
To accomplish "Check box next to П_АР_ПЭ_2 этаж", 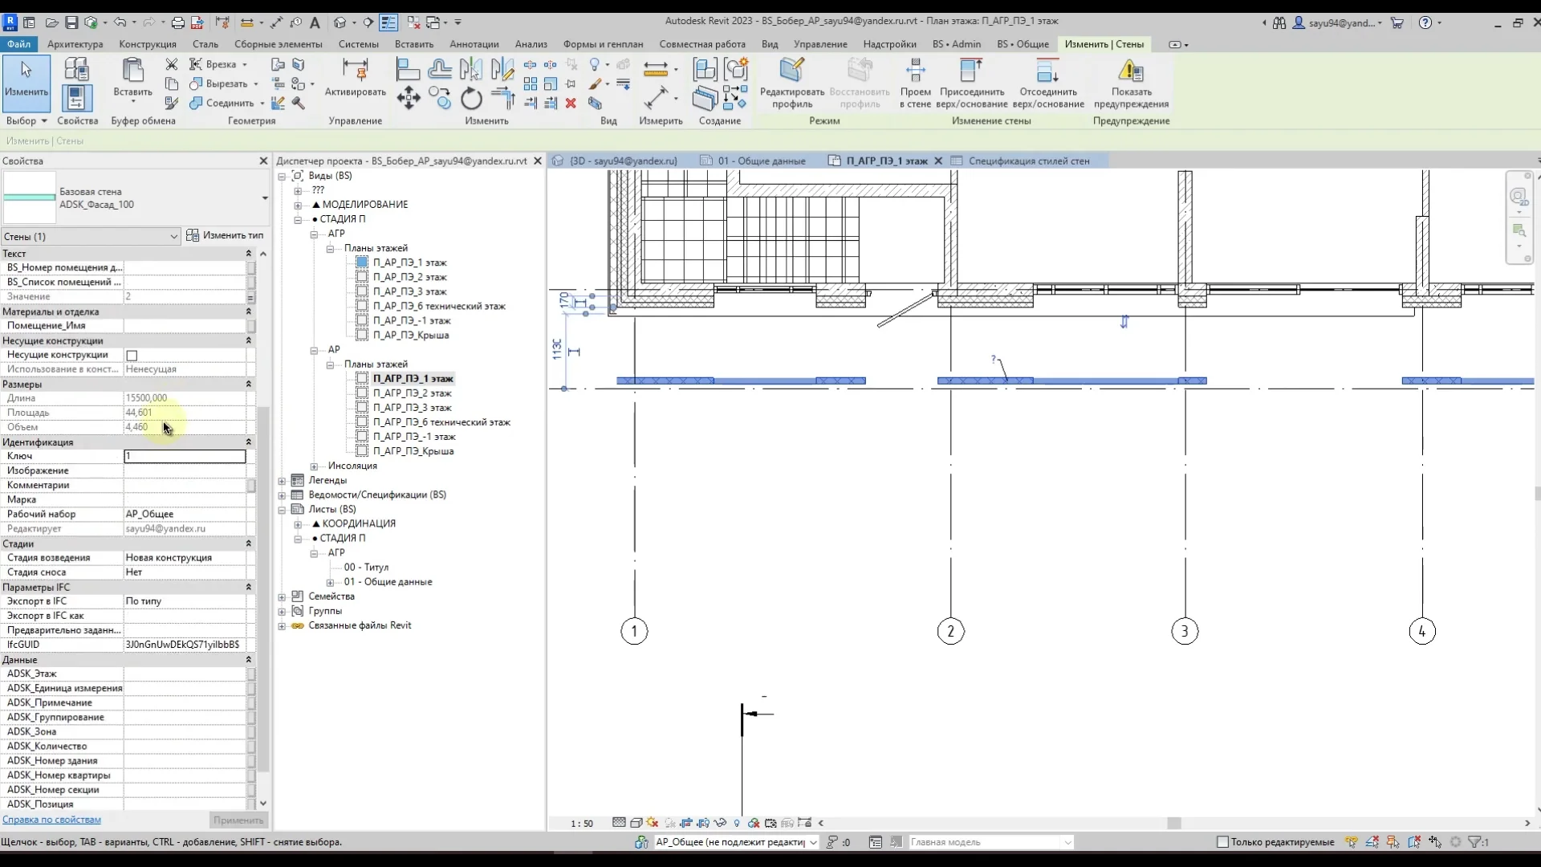I will pyautogui.click(x=362, y=277).
